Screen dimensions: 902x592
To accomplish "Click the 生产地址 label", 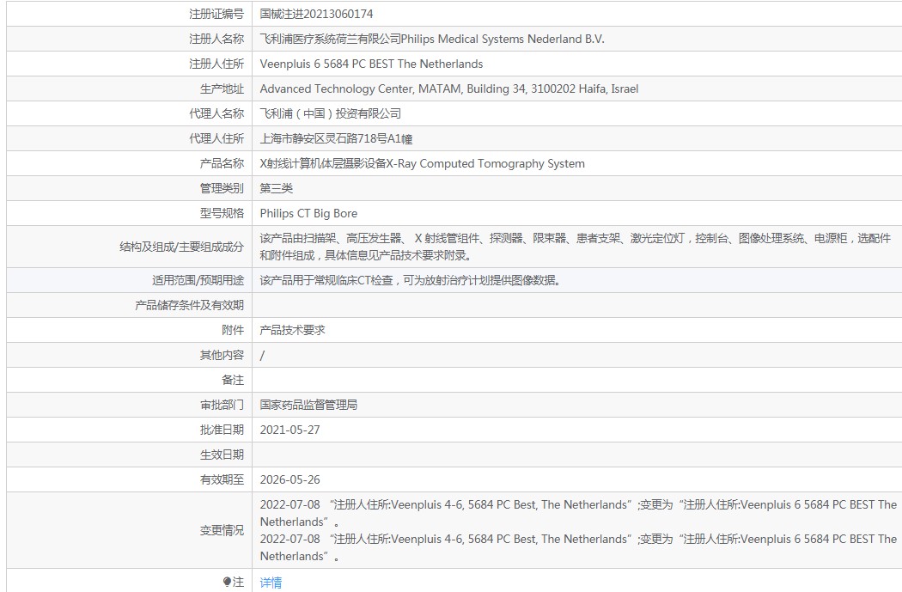I will 222,88.
